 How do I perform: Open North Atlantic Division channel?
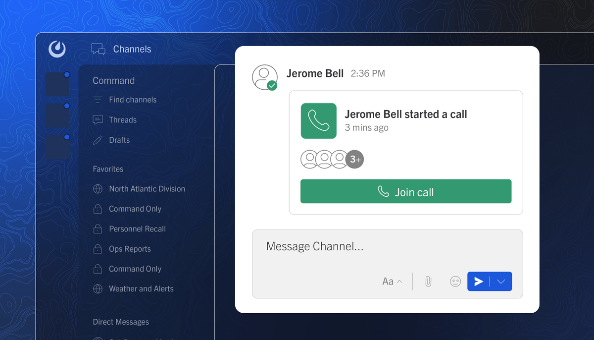[x=147, y=189]
